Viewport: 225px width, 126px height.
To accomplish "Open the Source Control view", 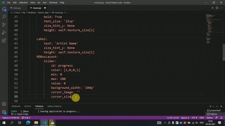I will [4, 24].
